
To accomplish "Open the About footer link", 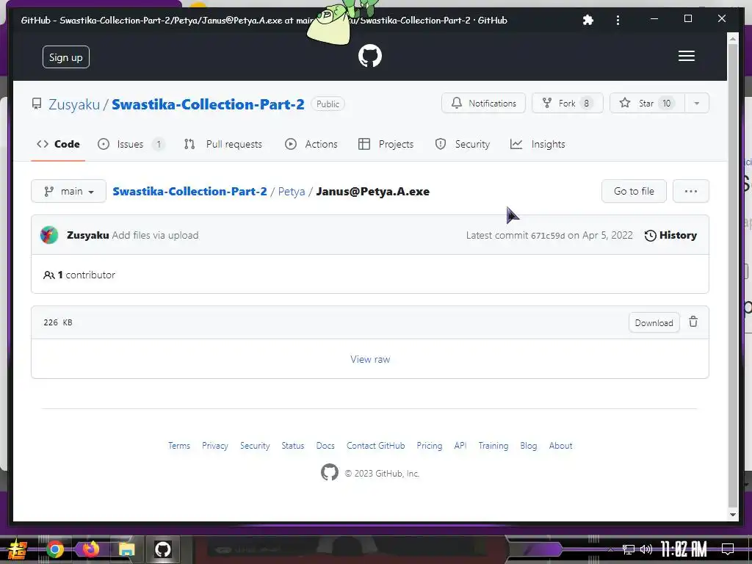I will tap(560, 446).
